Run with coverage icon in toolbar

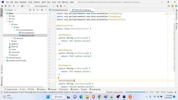(61, 6)
